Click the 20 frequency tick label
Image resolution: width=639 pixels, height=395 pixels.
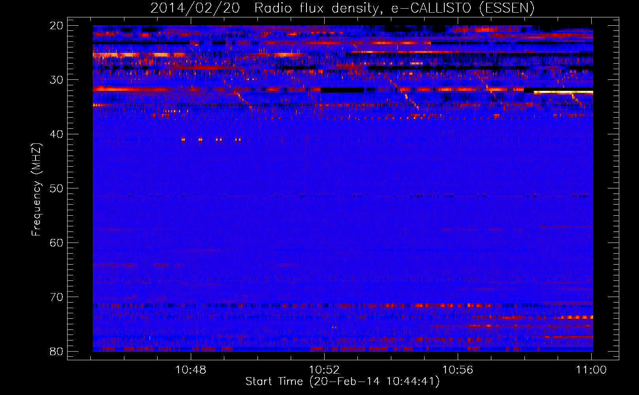[57, 26]
